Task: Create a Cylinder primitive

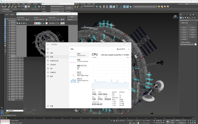Action: click(184, 32)
